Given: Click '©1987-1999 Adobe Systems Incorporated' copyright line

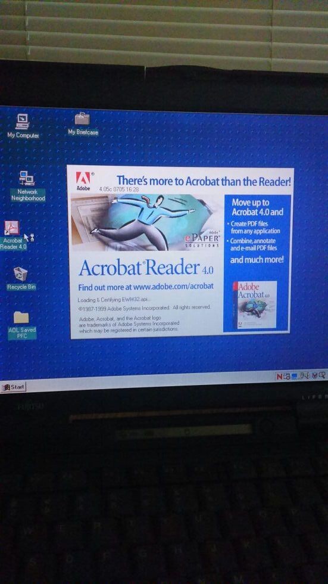Looking at the screenshot, I should [x=144, y=307].
